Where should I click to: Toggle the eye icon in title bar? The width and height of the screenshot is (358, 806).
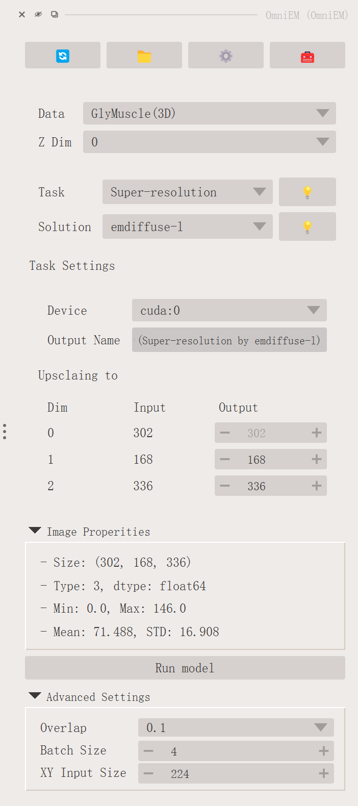tap(38, 15)
